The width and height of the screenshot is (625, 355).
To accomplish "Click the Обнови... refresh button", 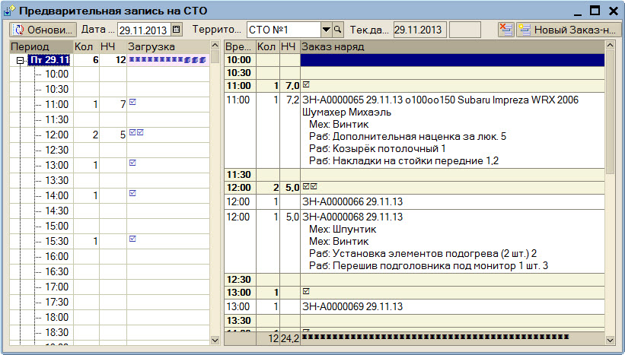I will point(43,30).
